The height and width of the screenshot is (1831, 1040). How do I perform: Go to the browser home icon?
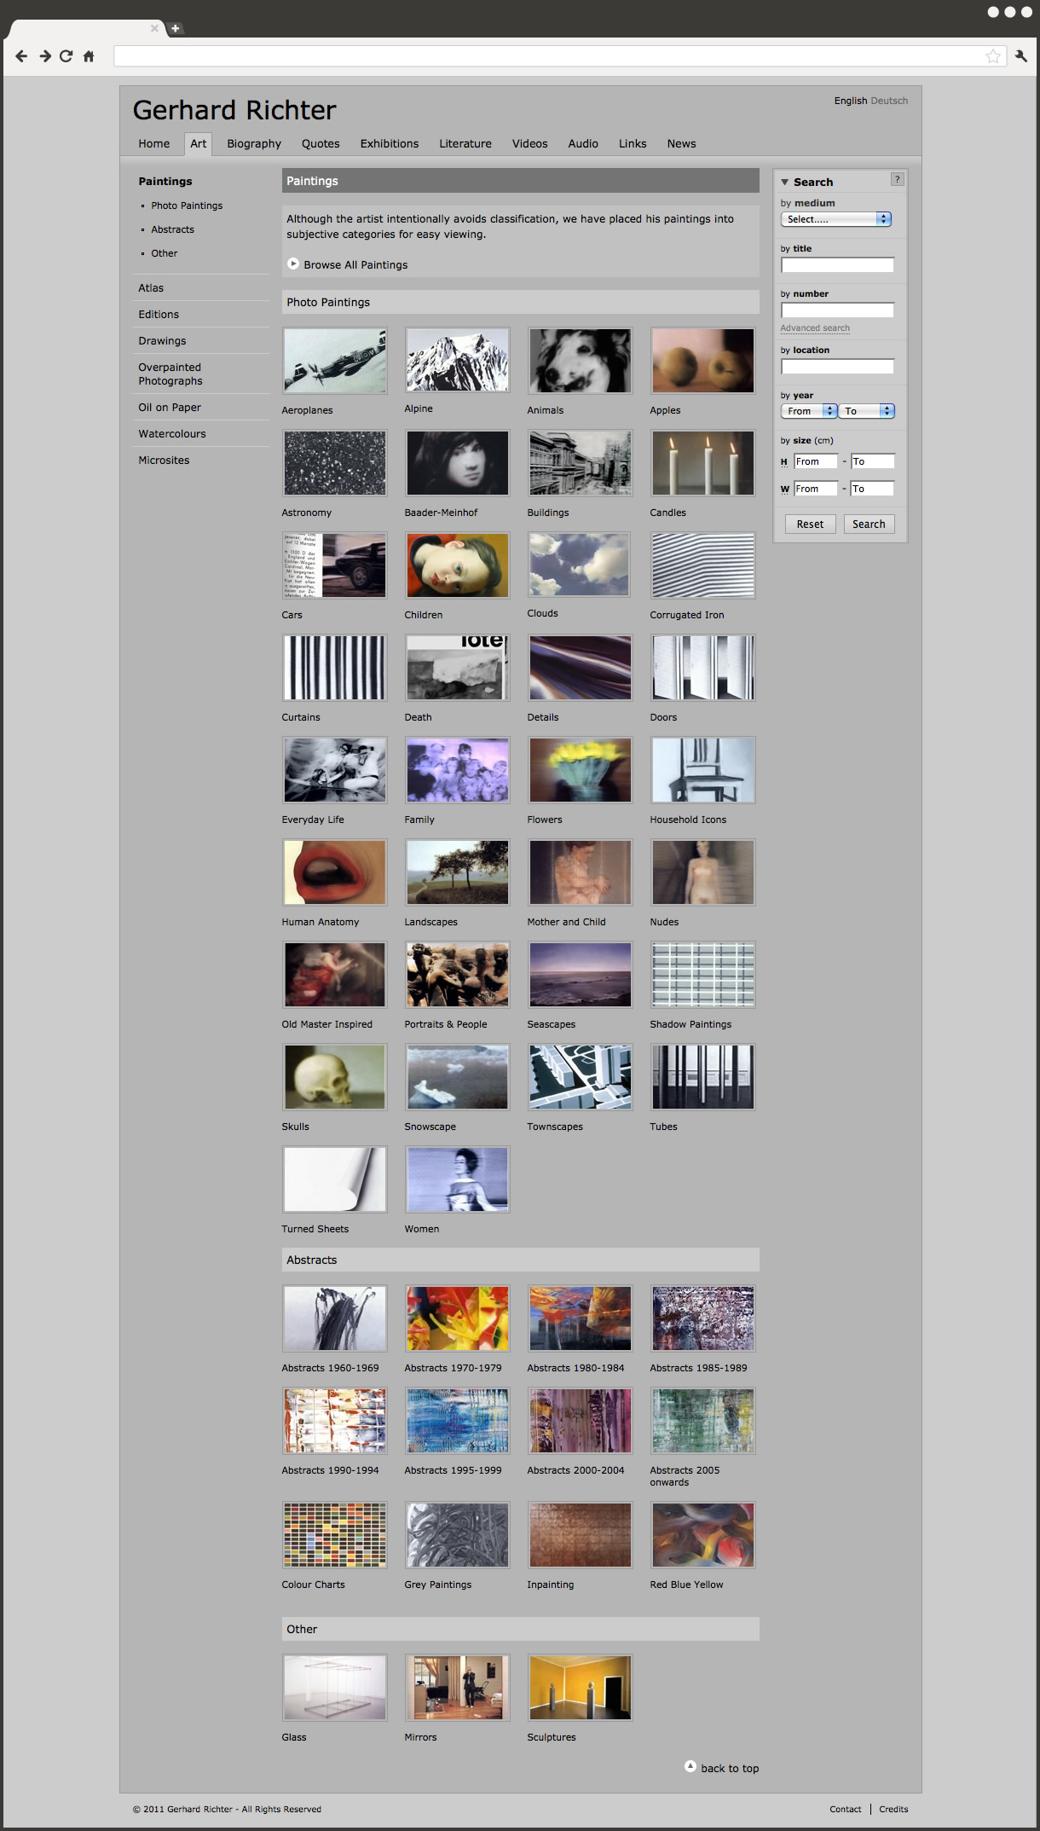[89, 56]
